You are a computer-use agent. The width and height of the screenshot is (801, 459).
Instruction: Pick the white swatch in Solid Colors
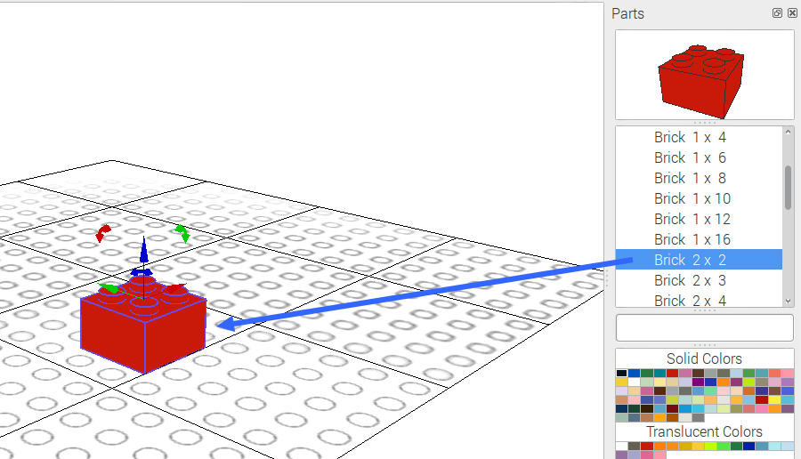pos(634,382)
